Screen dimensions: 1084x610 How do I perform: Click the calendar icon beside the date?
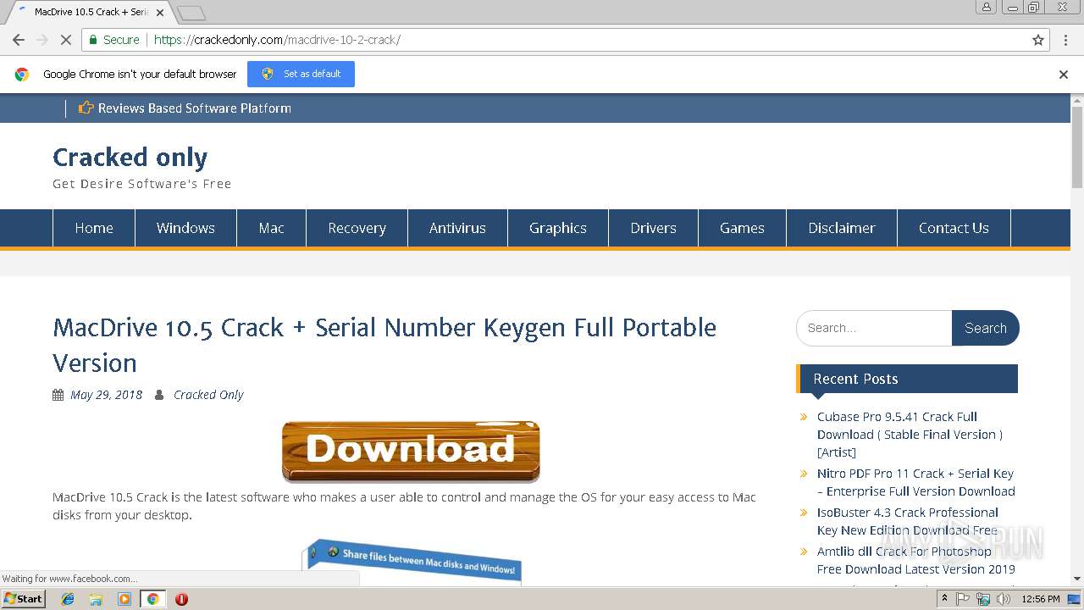tap(58, 395)
